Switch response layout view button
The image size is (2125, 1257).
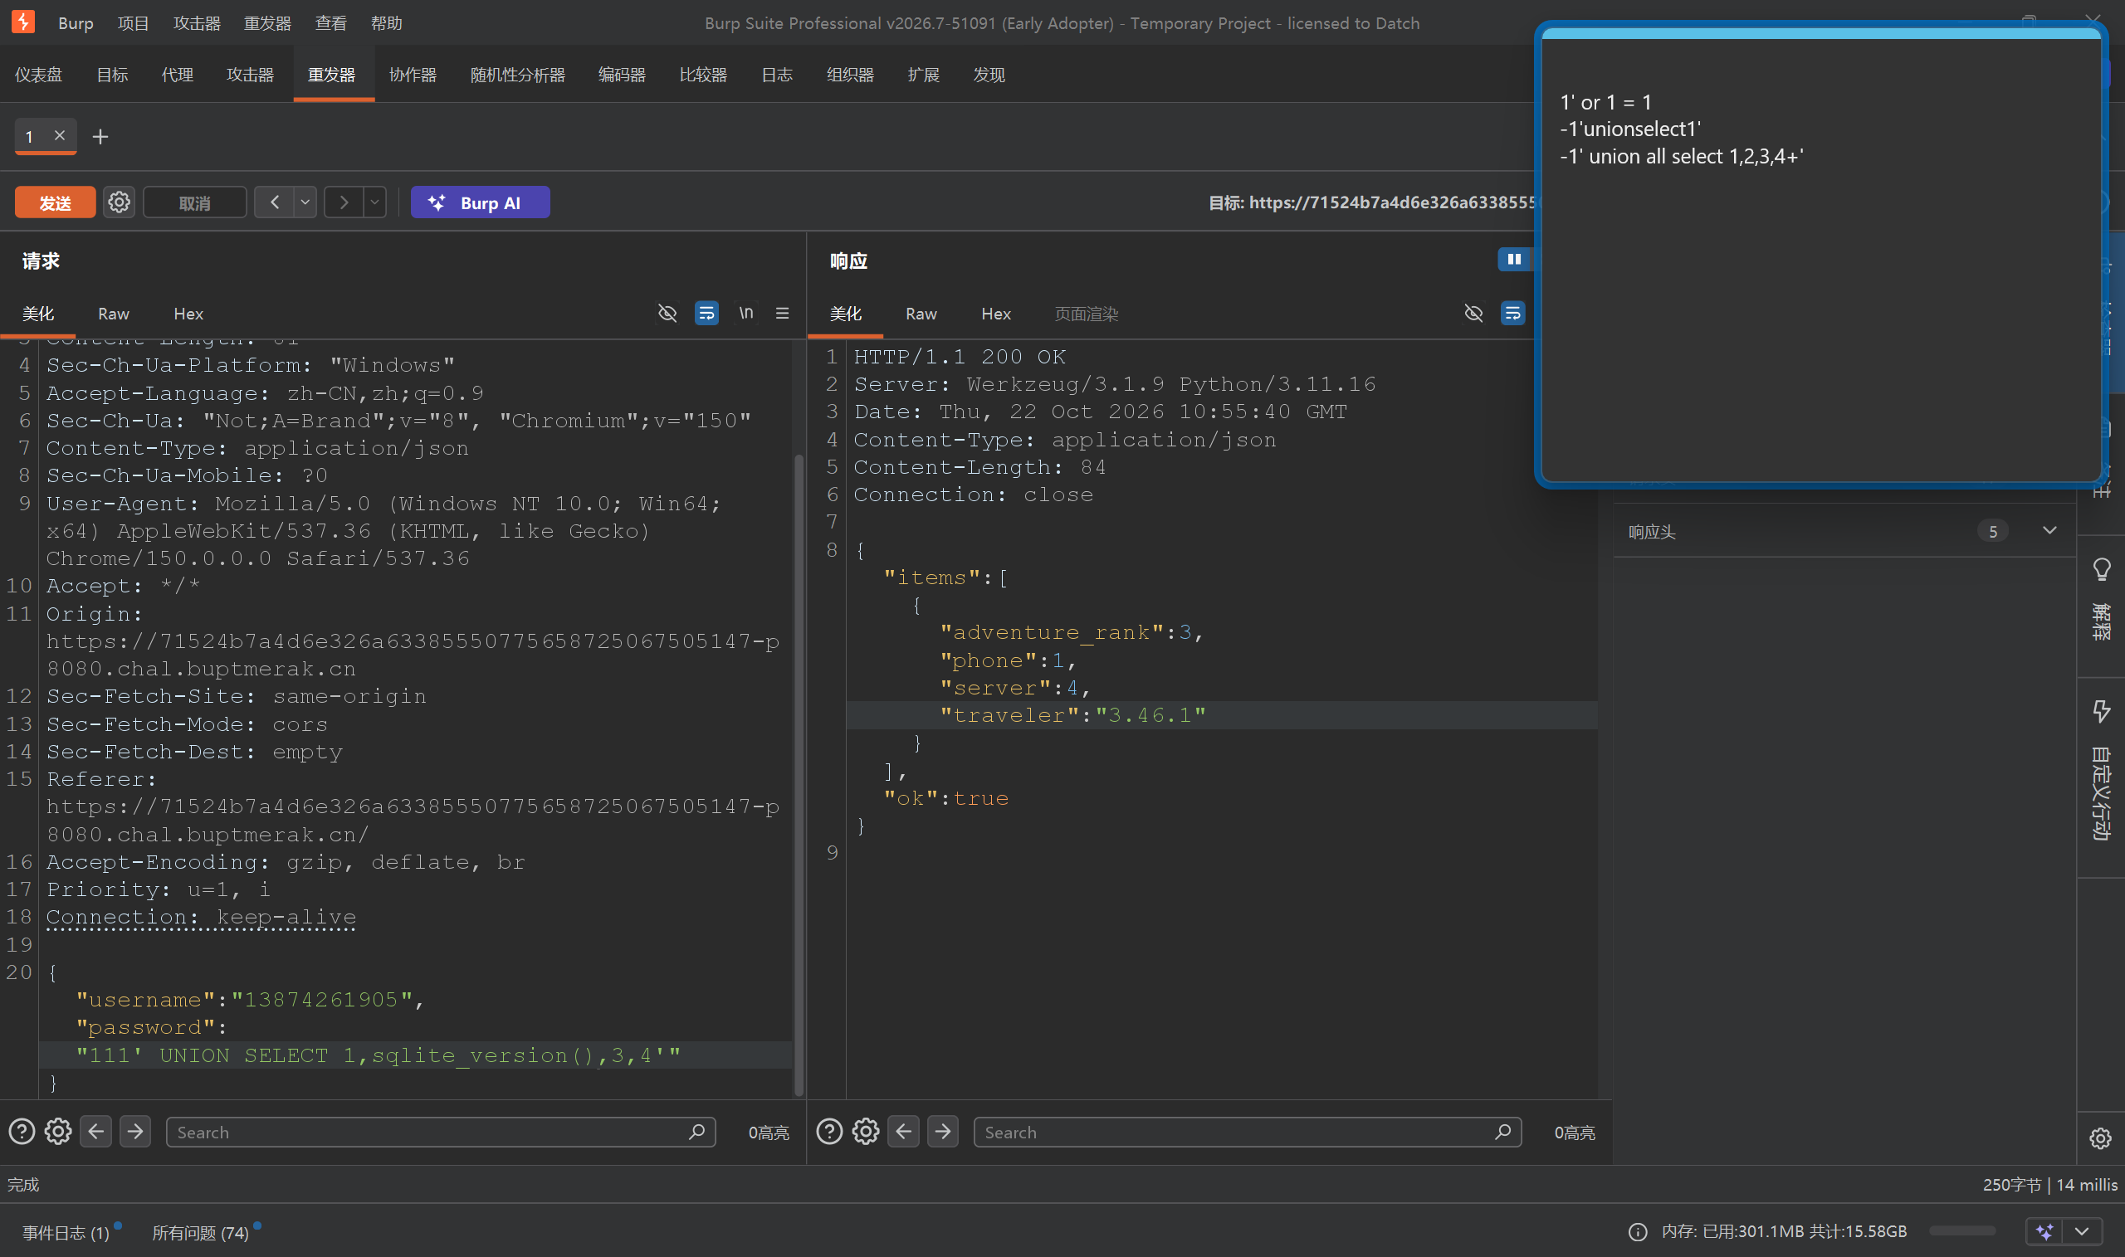[x=1514, y=259]
